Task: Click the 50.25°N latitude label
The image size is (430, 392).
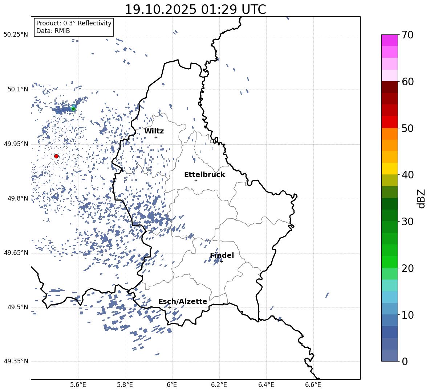Action: point(16,35)
